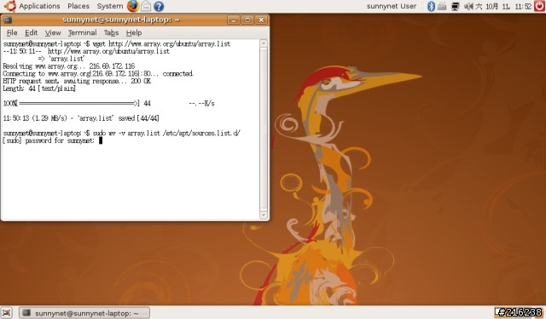This screenshot has height=319, width=546.
Task: Click the terminal vertical scrollbar track
Action: [264, 129]
